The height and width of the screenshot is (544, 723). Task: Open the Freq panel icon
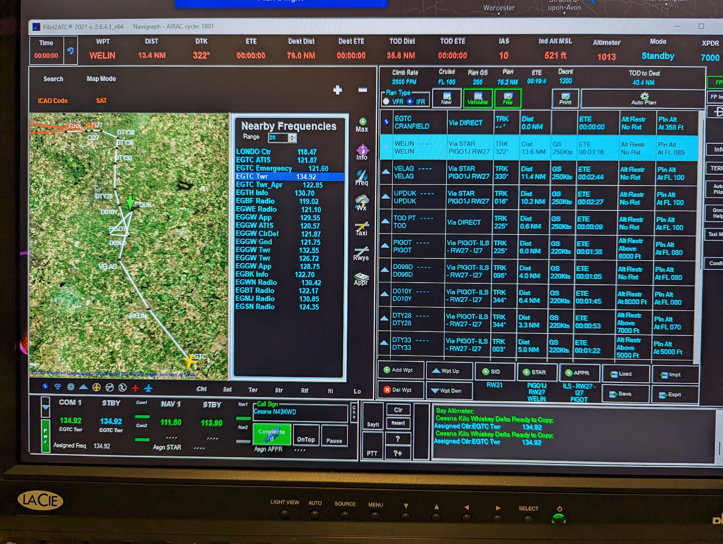pos(361,177)
